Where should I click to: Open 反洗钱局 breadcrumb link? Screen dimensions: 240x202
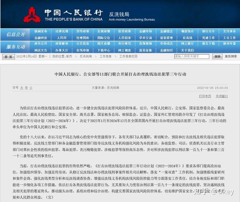[86, 57]
